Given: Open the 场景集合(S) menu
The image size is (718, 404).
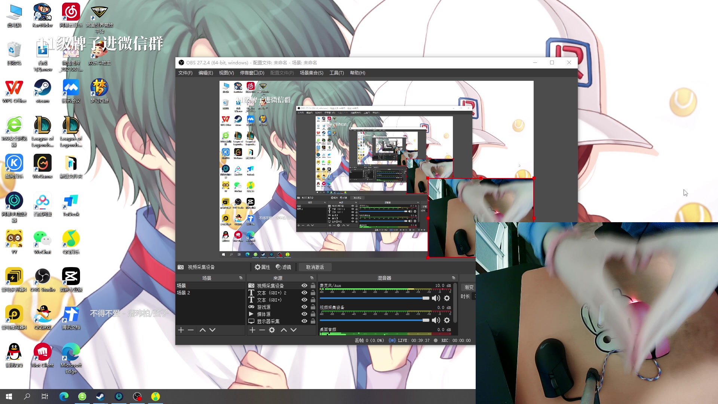Looking at the screenshot, I should pos(312,73).
